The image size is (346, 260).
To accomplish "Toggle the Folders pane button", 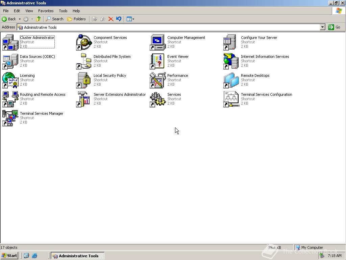I will [x=76, y=19].
